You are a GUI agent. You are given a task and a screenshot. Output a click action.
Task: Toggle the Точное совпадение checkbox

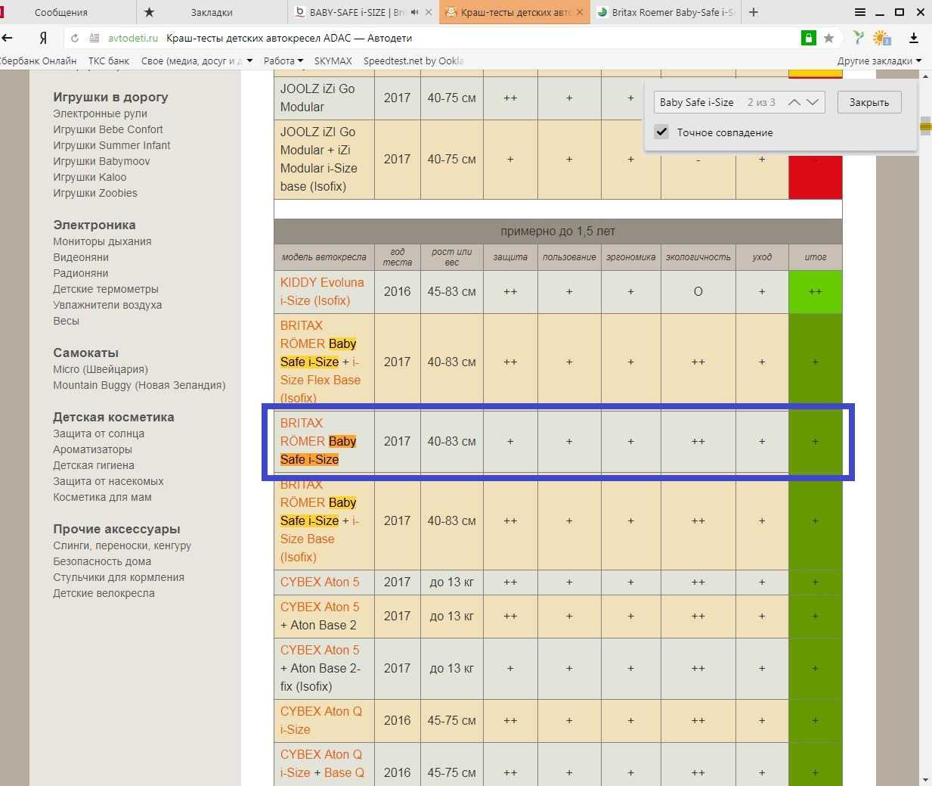click(x=661, y=132)
